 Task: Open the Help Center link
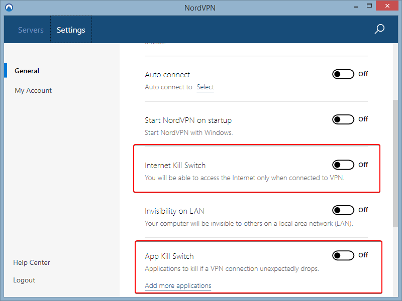pos(32,262)
